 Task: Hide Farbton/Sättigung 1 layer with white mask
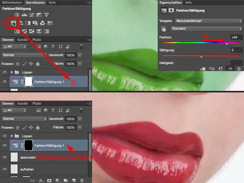pyautogui.click(x=5, y=81)
